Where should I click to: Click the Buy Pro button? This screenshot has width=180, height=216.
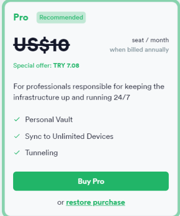[91, 181]
